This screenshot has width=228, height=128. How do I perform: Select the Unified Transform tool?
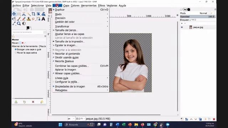click(38, 14)
